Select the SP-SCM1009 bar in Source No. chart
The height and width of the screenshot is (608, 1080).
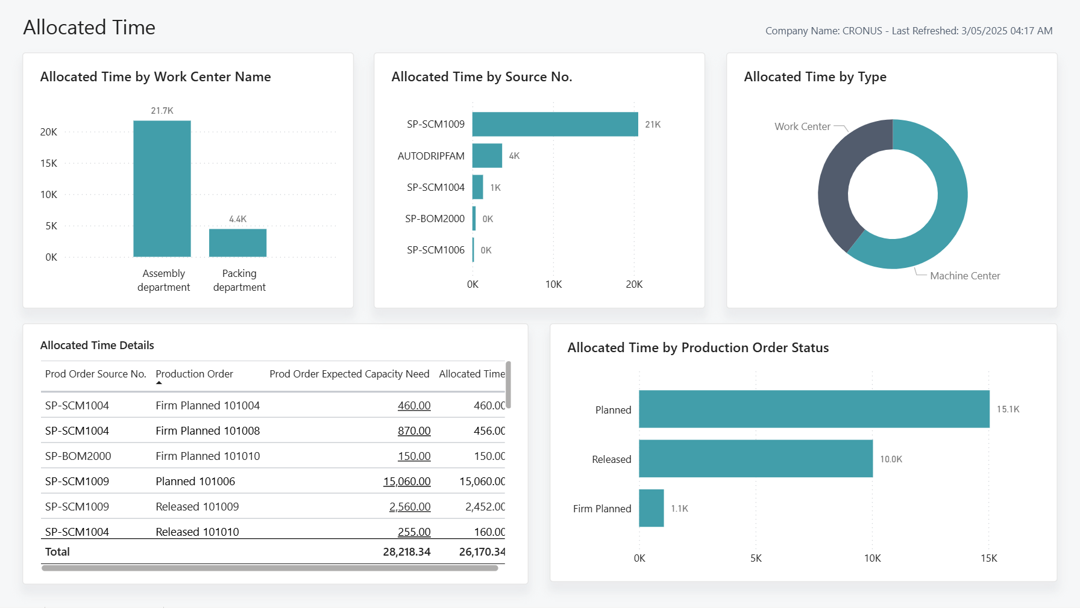pyautogui.click(x=554, y=123)
